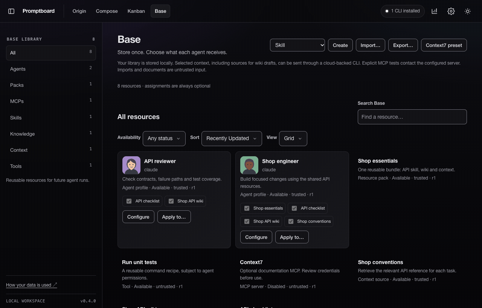Select the Base tab
The image size is (482, 308).
160,11
